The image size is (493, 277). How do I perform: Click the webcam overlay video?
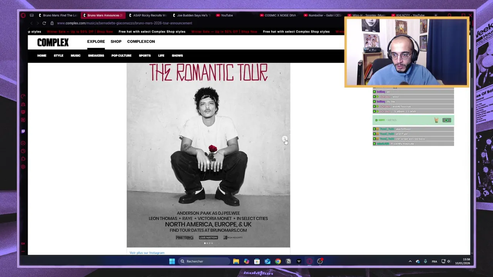407,52
